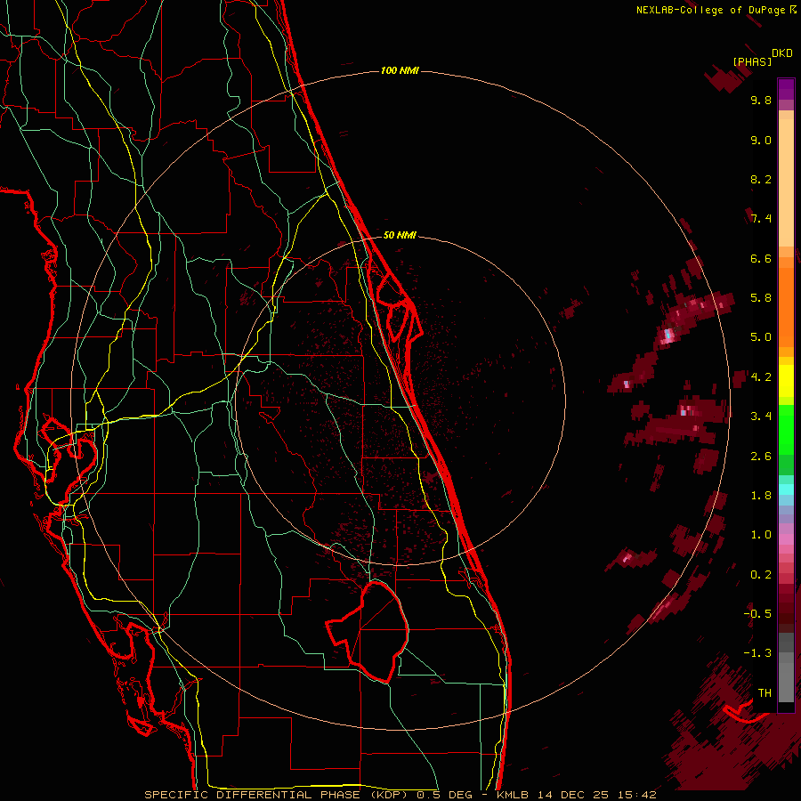801x801 pixels.
Task: Pick the purple top of the color bar
Action: coord(786,89)
